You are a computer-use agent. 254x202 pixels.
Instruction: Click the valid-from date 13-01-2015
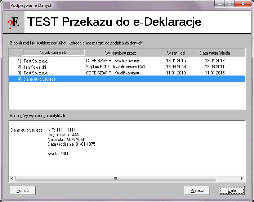pos(176,61)
